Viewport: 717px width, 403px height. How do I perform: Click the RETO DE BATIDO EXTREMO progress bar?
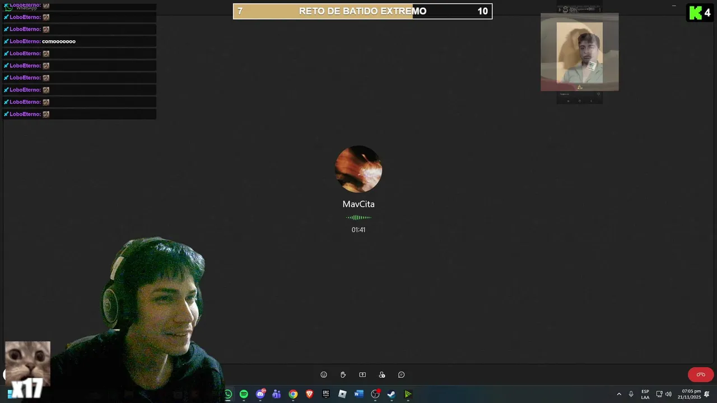[362, 11]
